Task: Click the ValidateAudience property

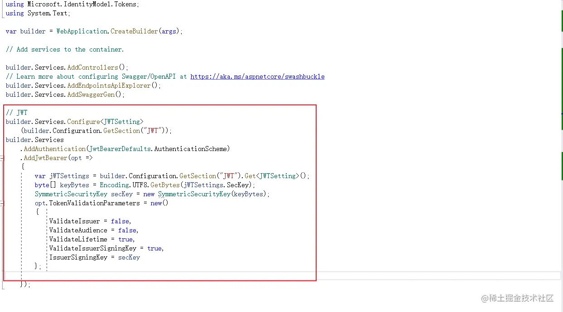Action: [x=78, y=230]
